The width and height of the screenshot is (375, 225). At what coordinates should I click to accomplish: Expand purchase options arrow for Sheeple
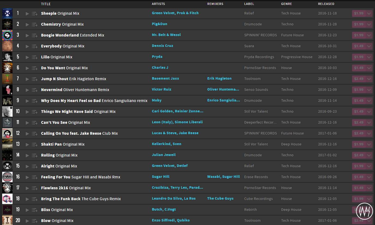pos(369,13)
